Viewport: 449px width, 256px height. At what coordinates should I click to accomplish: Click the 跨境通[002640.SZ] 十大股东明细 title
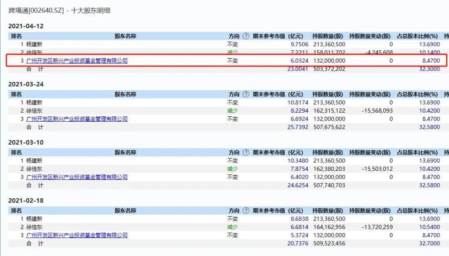[59, 10]
